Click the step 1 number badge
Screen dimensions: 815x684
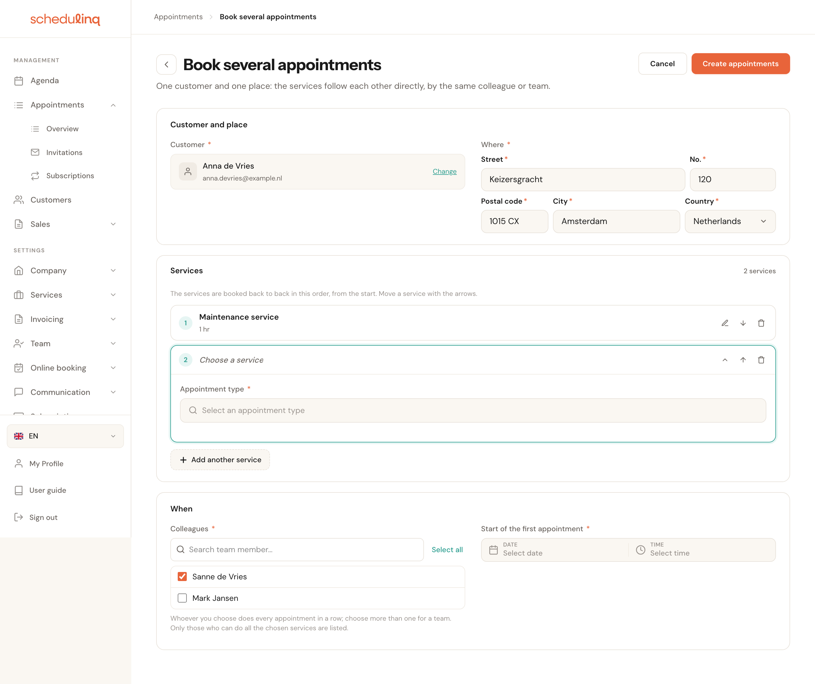coord(186,323)
